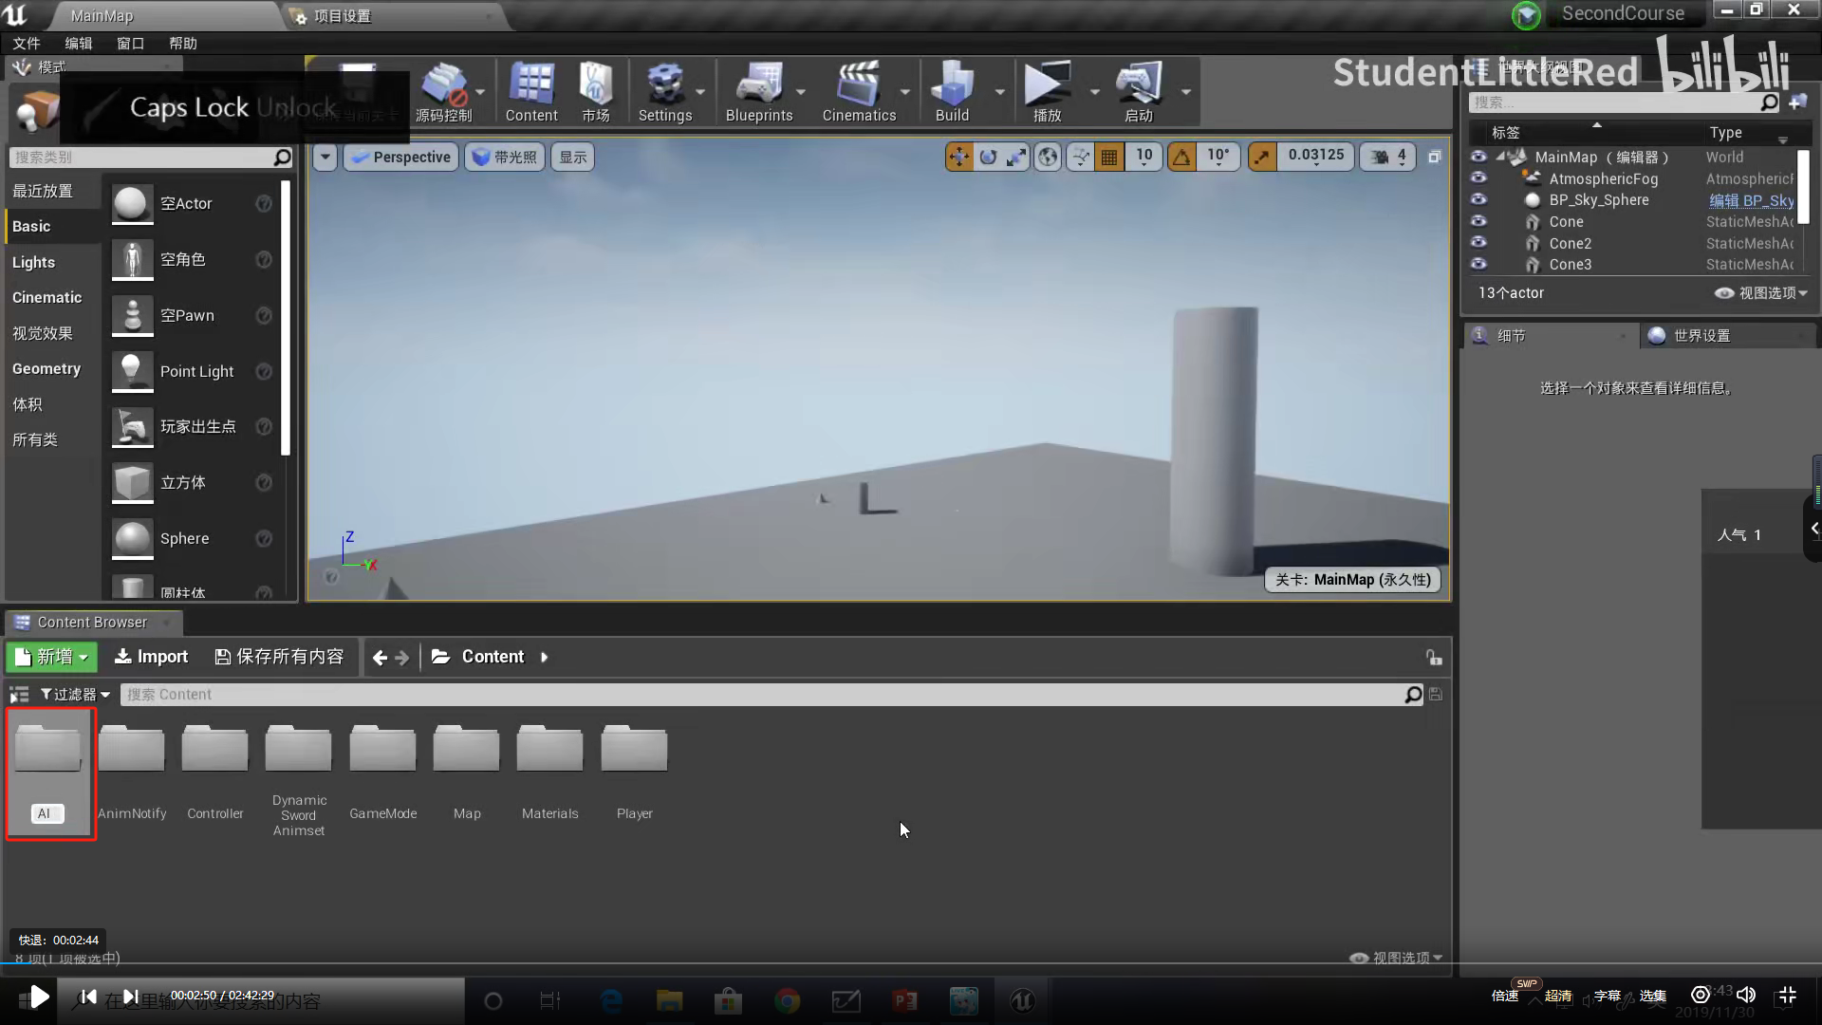Viewport: 1822px width, 1025px height.
Task: Open the Help (帮助) menu
Action: tap(183, 43)
